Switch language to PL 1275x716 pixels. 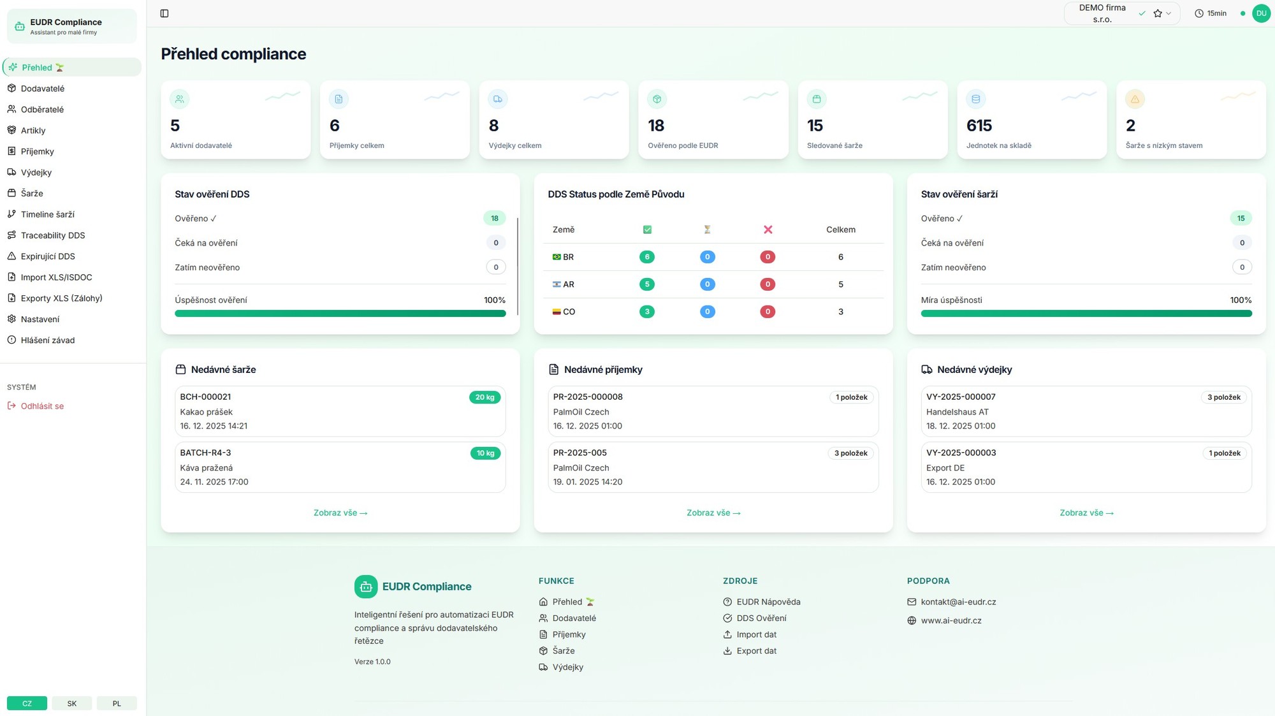coord(117,703)
